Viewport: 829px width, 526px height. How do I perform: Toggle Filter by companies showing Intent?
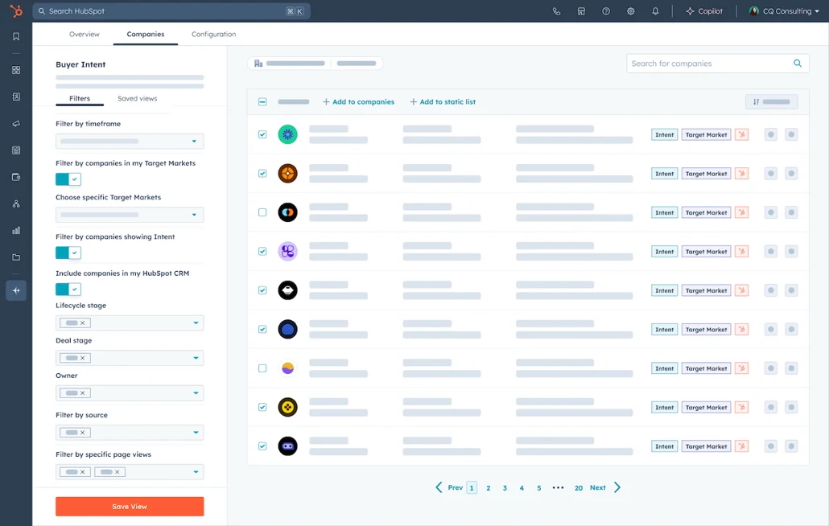pos(68,253)
